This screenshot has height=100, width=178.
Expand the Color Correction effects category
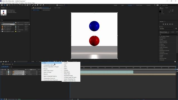pyautogui.click(x=159, y=47)
